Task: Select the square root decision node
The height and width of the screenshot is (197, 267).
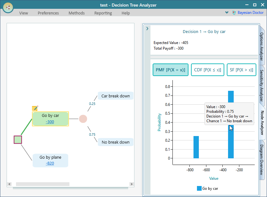Action: point(18,140)
